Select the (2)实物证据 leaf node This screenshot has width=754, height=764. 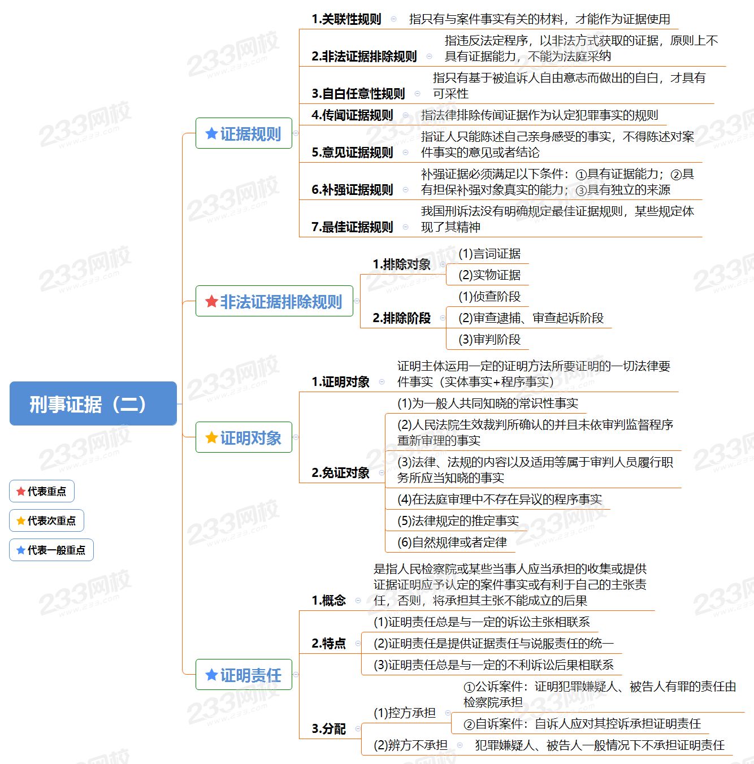(x=489, y=275)
